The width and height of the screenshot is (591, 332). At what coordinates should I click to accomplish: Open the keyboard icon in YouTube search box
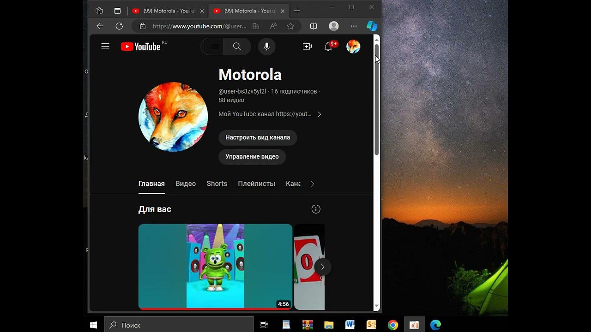coord(215,47)
